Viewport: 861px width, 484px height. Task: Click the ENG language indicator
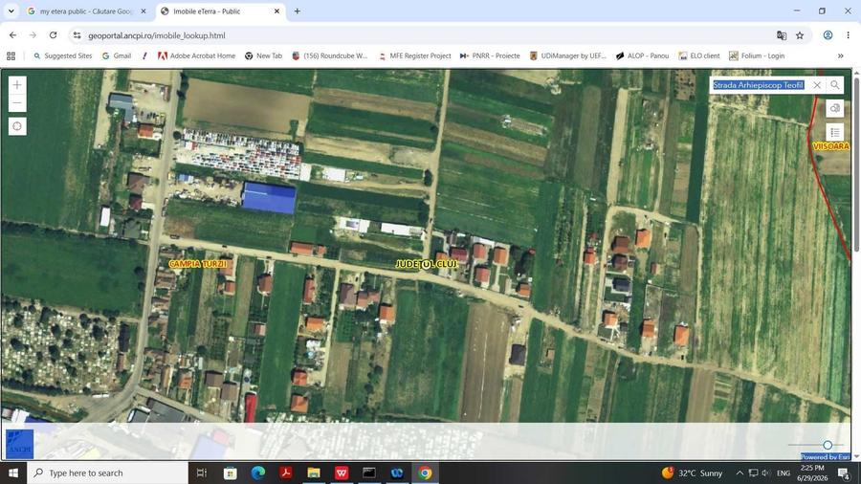(784, 473)
